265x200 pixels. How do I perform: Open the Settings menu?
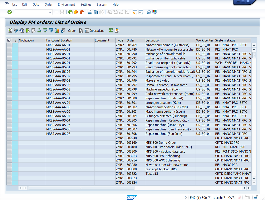click(86, 4)
